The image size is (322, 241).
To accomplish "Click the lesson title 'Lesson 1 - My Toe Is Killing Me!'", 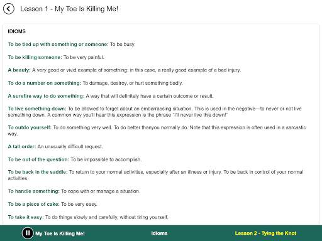I will pos(69,9).
